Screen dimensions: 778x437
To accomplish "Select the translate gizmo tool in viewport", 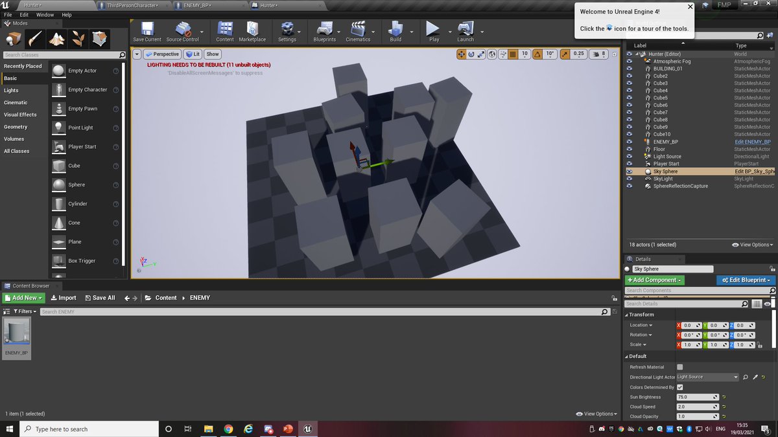I will tap(461, 54).
